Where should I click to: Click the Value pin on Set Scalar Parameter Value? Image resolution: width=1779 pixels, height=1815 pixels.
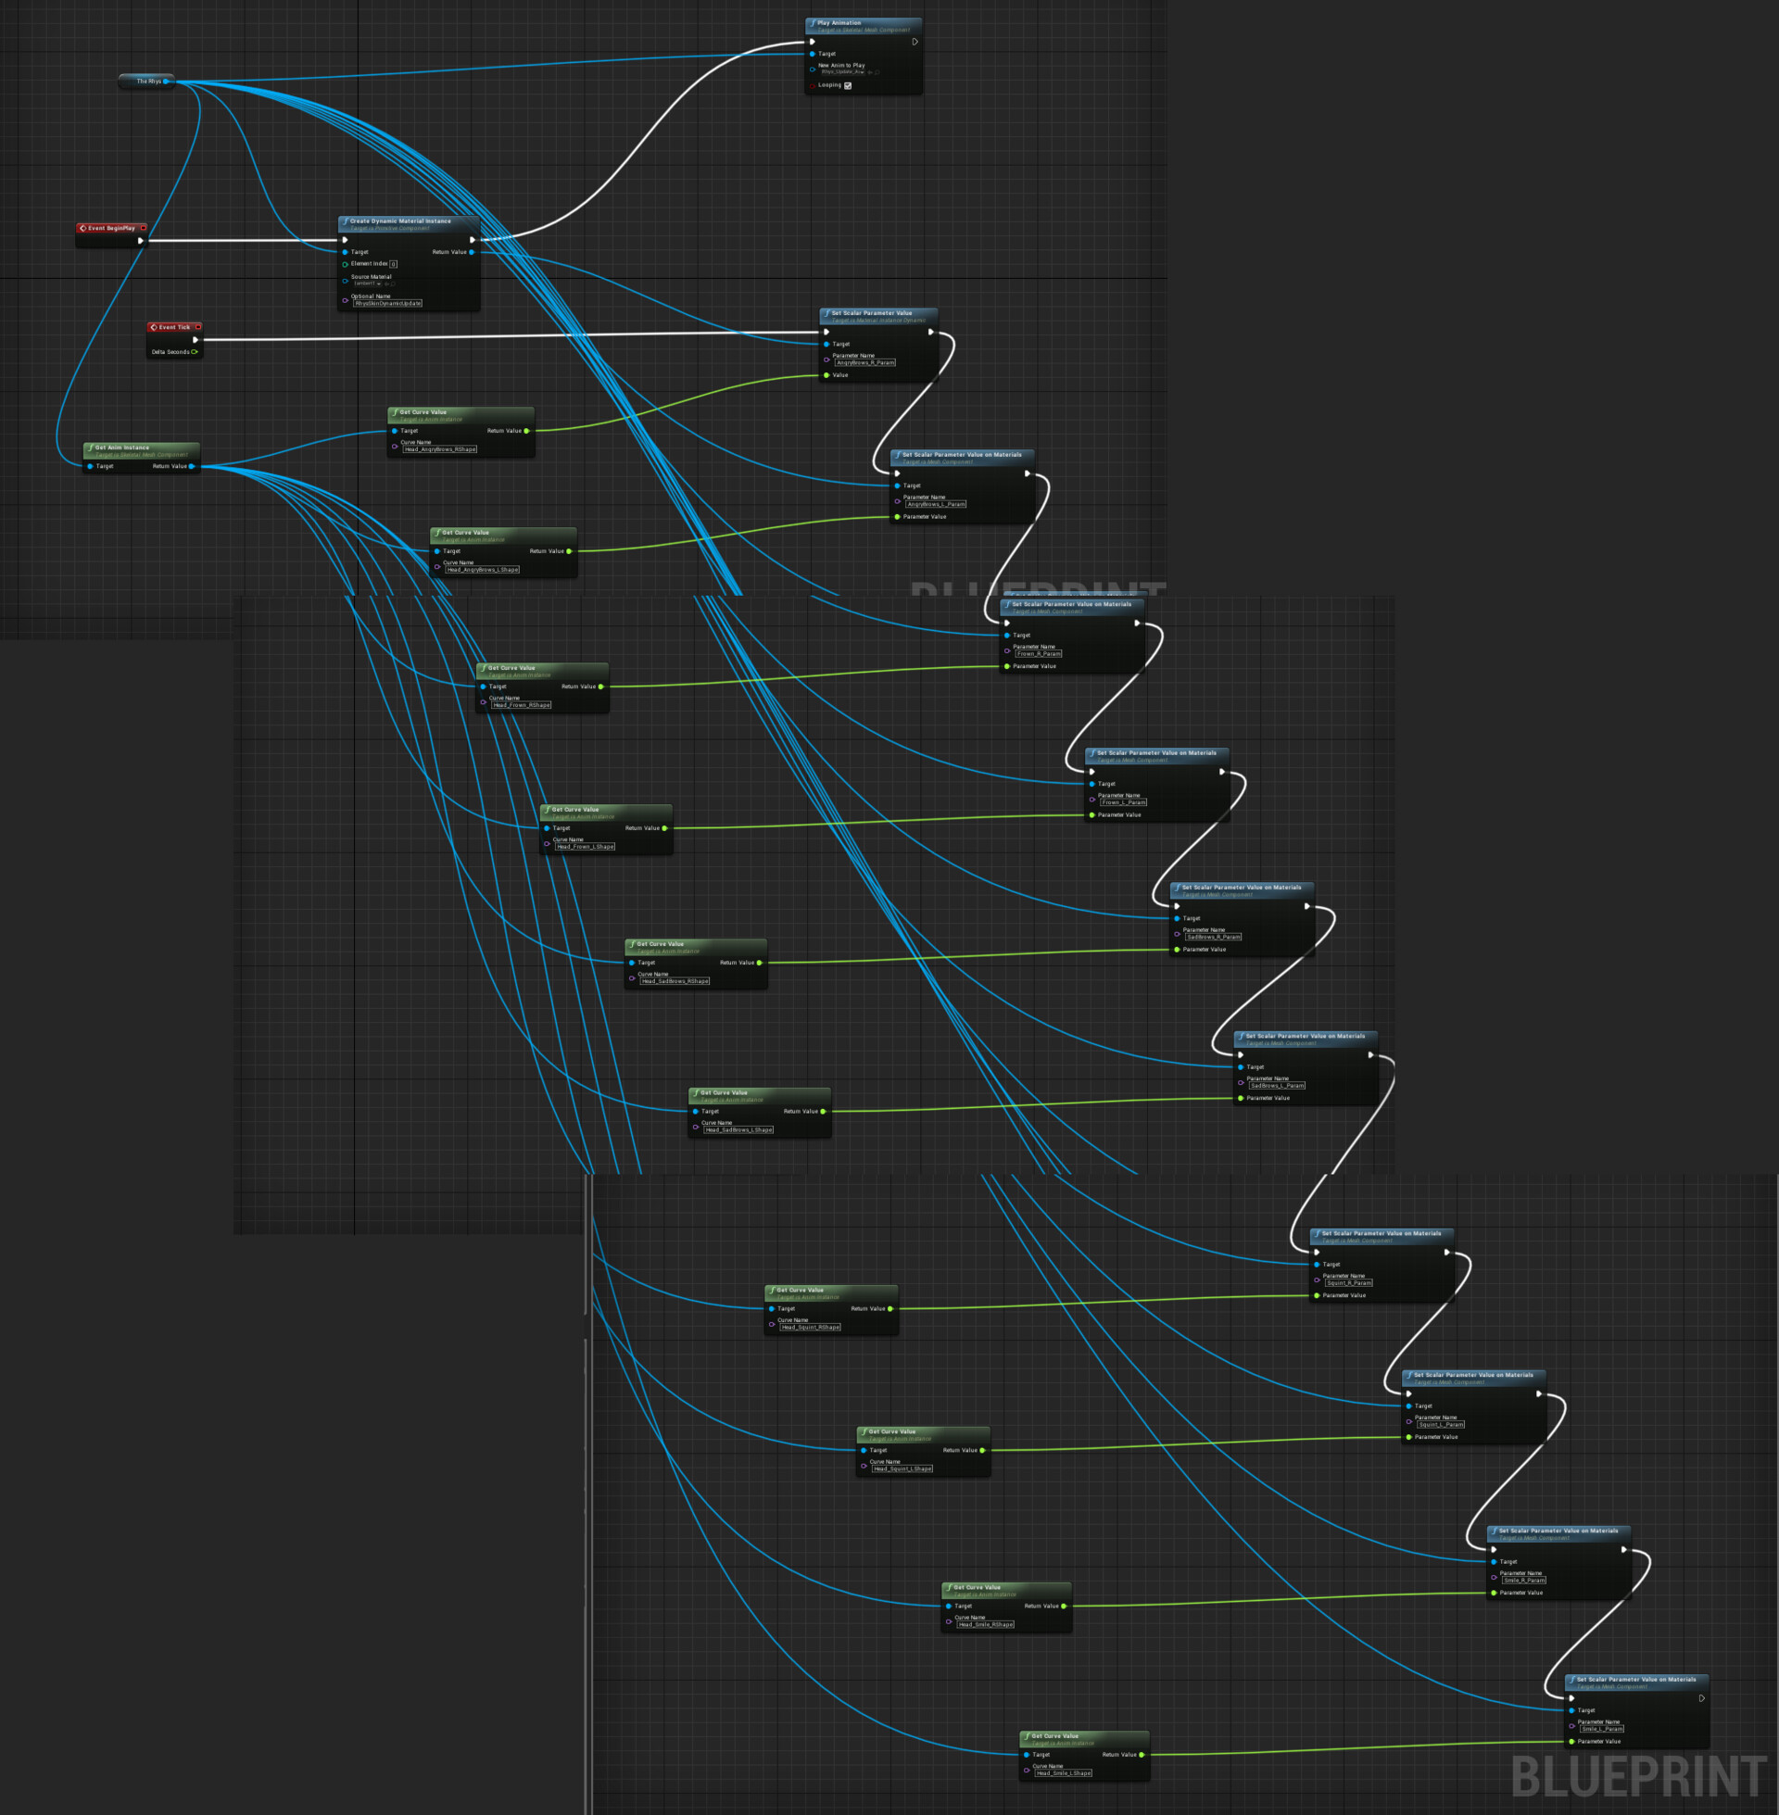tap(826, 375)
